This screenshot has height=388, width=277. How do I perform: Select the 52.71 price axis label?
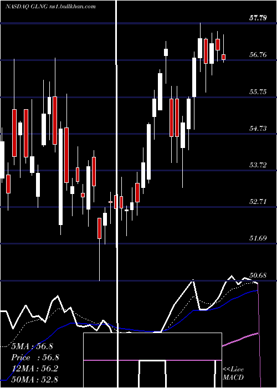coord(258,202)
